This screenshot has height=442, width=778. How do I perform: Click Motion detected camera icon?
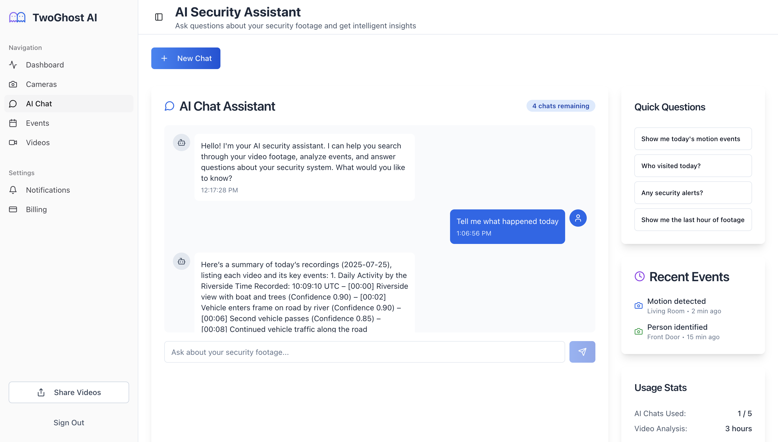[x=639, y=305]
